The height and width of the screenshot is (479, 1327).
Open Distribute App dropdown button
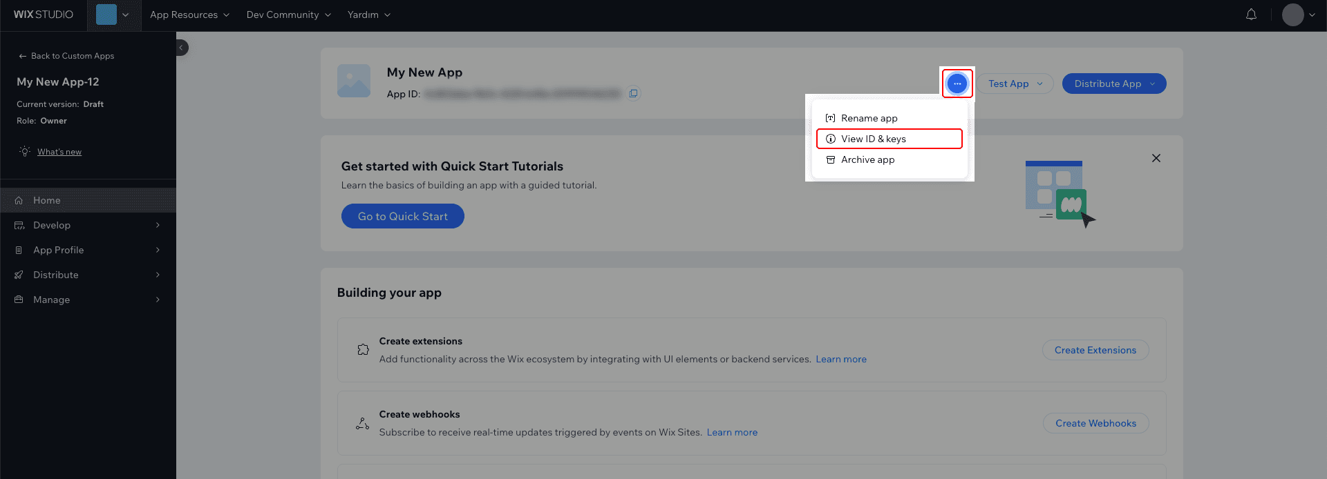tap(1114, 84)
